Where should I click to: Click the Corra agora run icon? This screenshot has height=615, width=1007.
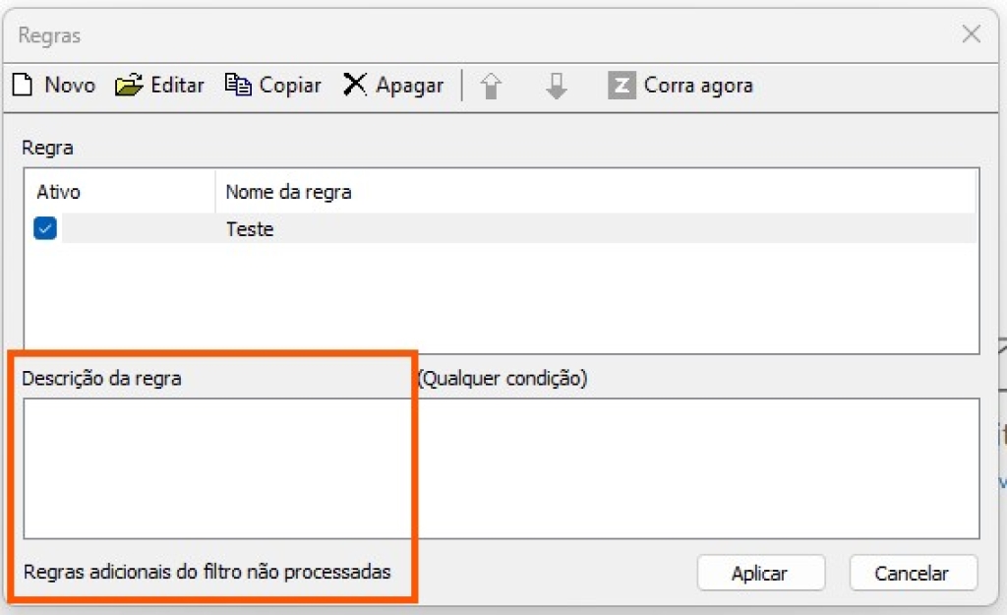(622, 86)
